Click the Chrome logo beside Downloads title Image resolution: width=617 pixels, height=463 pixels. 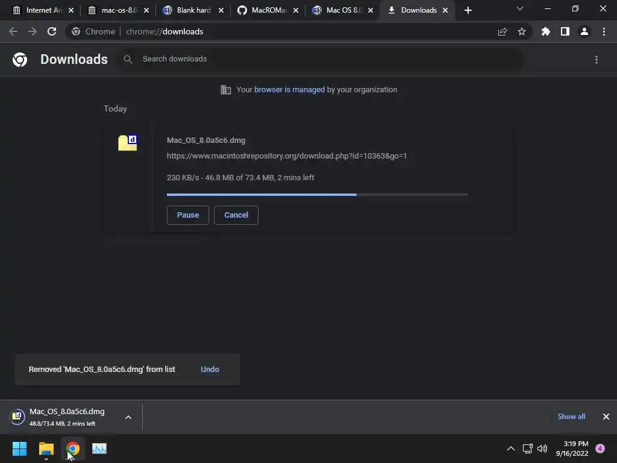click(20, 60)
